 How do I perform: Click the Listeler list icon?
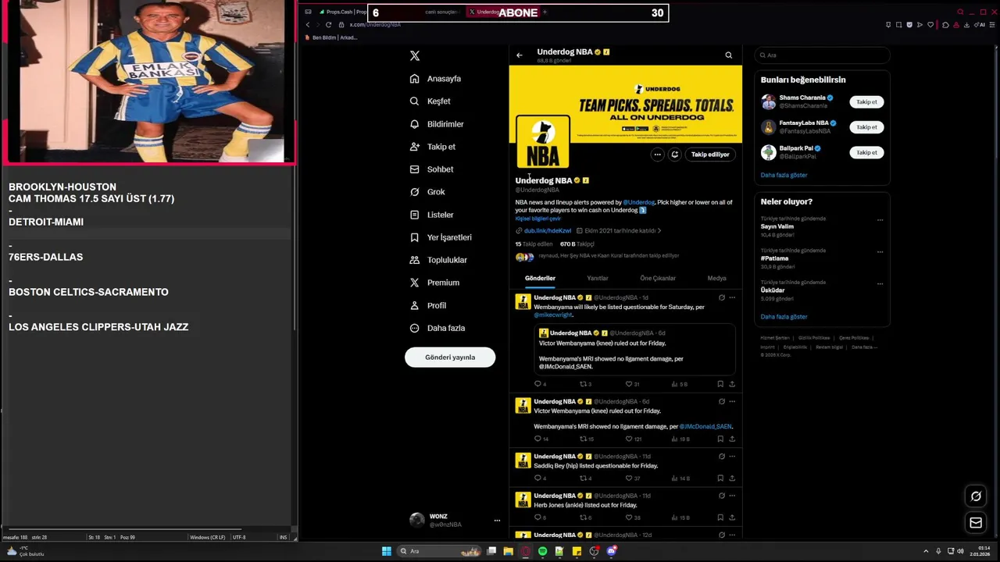[415, 215]
